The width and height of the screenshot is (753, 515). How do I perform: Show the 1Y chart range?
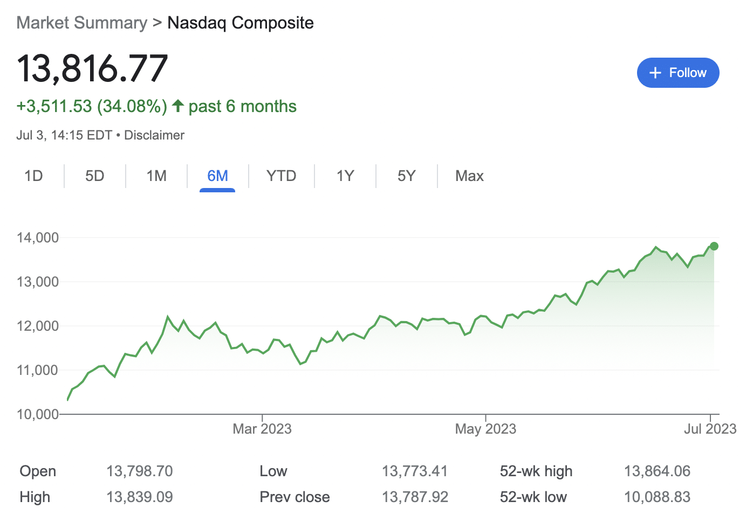coord(345,176)
